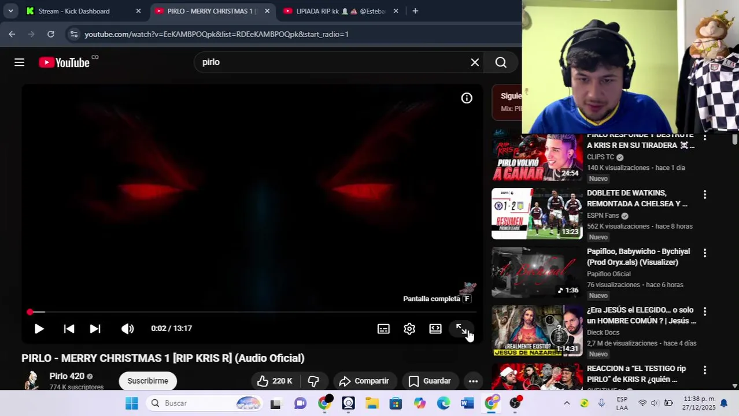739x416 pixels.
Task: Subscribe with the Suscribirme button
Action: point(147,381)
